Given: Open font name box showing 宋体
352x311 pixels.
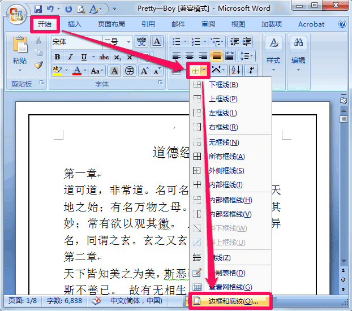Looking at the screenshot, I should [x=76, y=42].
